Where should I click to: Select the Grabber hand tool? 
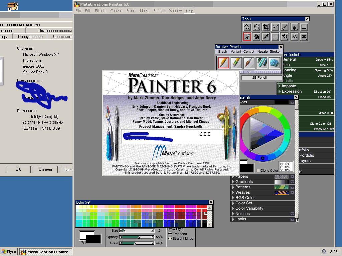click(x=256, y=27)
